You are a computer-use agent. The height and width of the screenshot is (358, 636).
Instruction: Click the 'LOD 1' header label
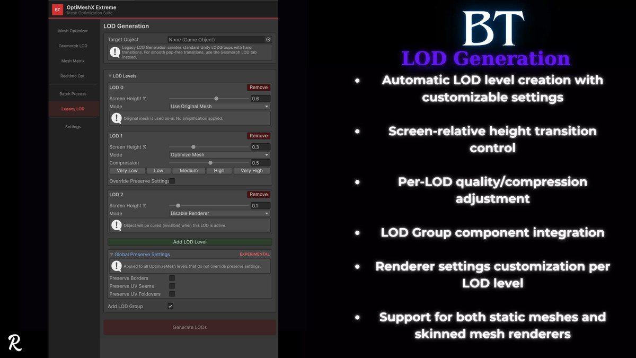pyautogui.click(x=116, y=136)
